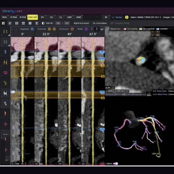Choose the second faded layout icon
This screenshot has width=174, height=174.
point(10,23)
